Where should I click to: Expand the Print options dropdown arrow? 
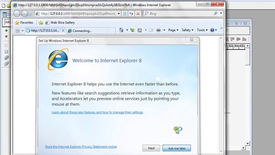click(x=164, y=30)
